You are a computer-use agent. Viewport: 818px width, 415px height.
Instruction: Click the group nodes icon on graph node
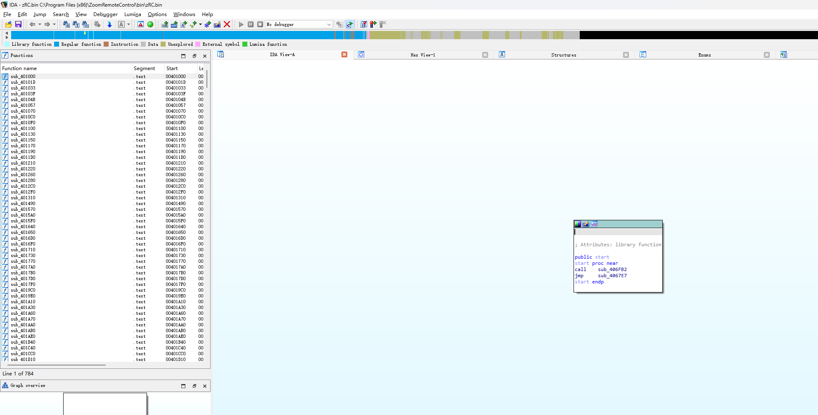tap(594, 224)
